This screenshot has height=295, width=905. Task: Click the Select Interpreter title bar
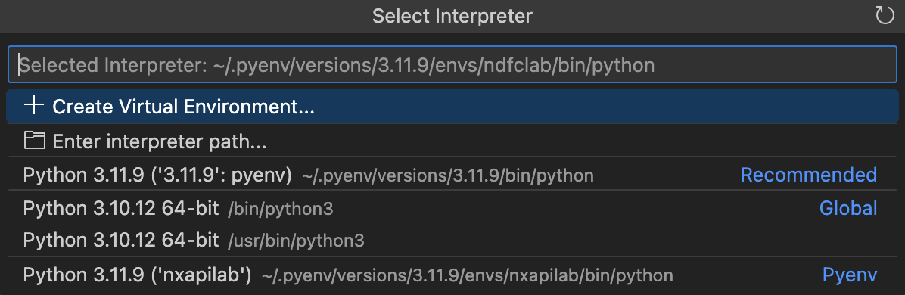(452, 16)
